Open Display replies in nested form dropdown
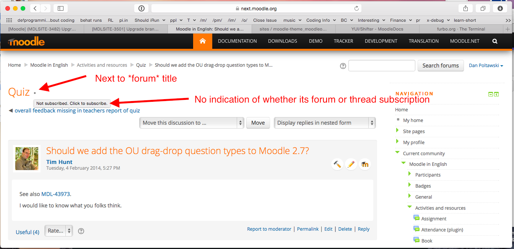 (x=325, y=123)
